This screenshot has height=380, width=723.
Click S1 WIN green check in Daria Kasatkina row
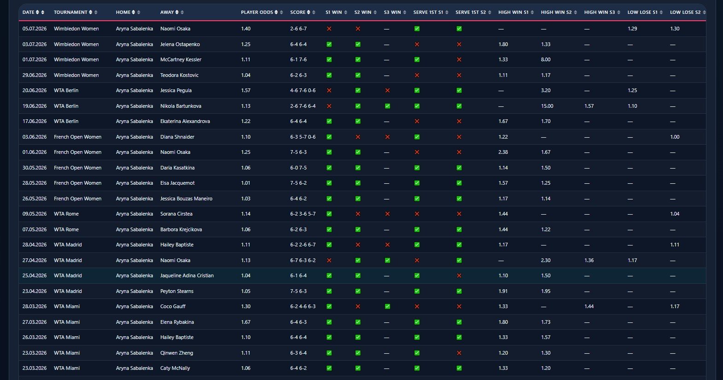pyautogui.click(x=329, y=168)
